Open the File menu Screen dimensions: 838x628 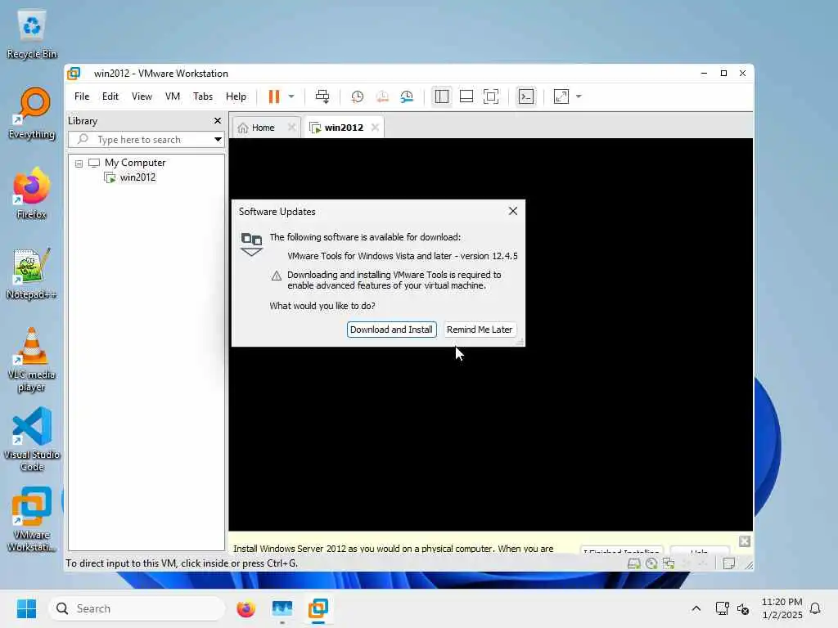pyautogui.click(x=82, y=96)
